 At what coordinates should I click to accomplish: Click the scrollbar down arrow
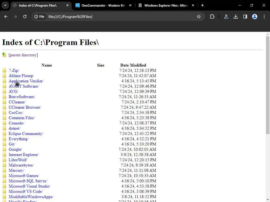(268, 200)
